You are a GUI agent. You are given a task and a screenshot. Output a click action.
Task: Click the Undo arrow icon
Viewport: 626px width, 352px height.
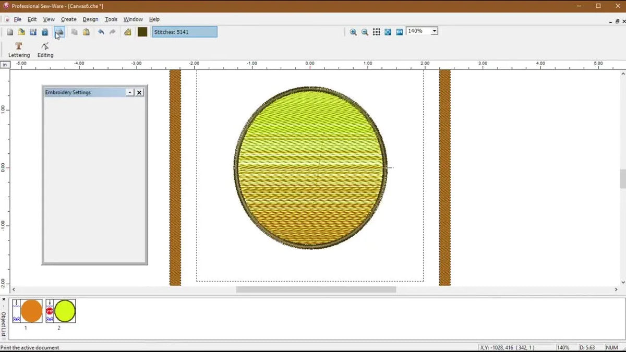pyautogui.click(x=101, y=32)
